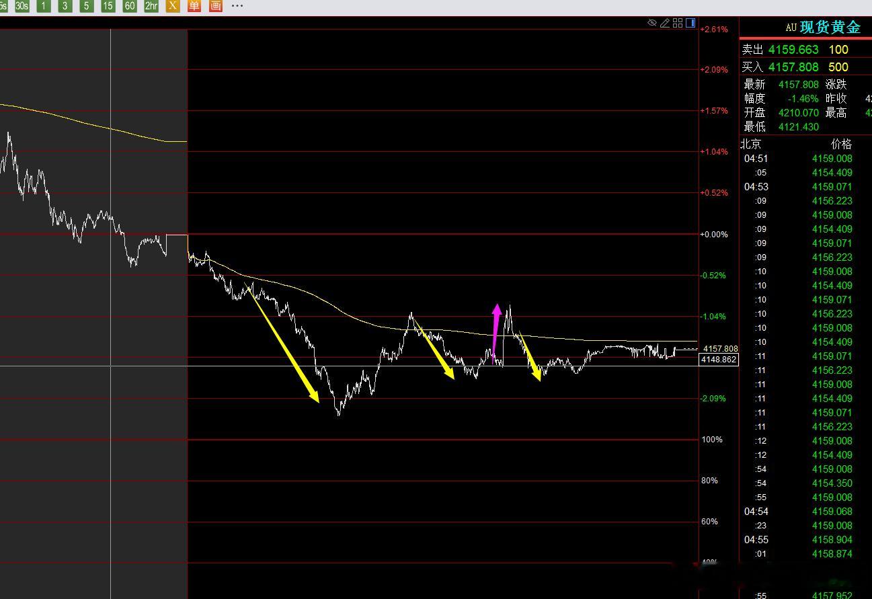Image resolution: width=872 pixels, height=599 pixels.
Task: Select the 04:54 tick row
Action: [x=805, y=512]
